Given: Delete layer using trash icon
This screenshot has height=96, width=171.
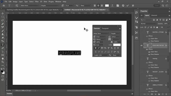Looking at the screenshot, I should tap(166, 94).
